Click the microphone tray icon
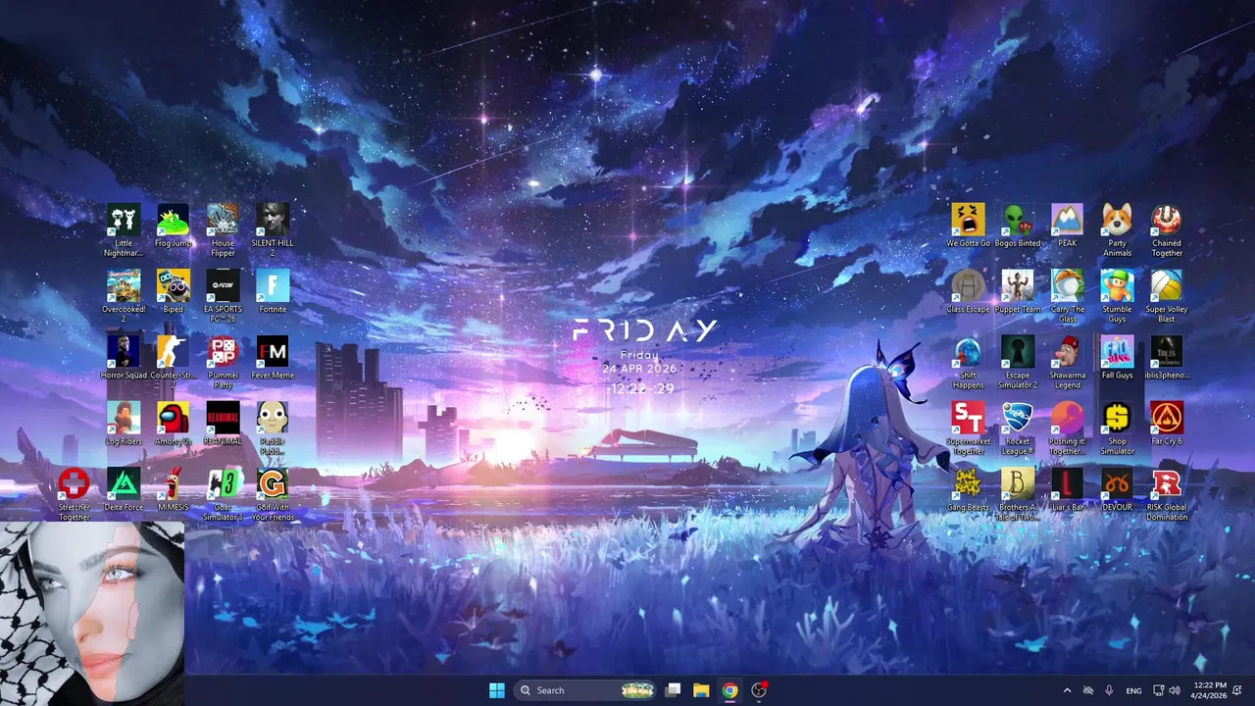 (1109, 690)
